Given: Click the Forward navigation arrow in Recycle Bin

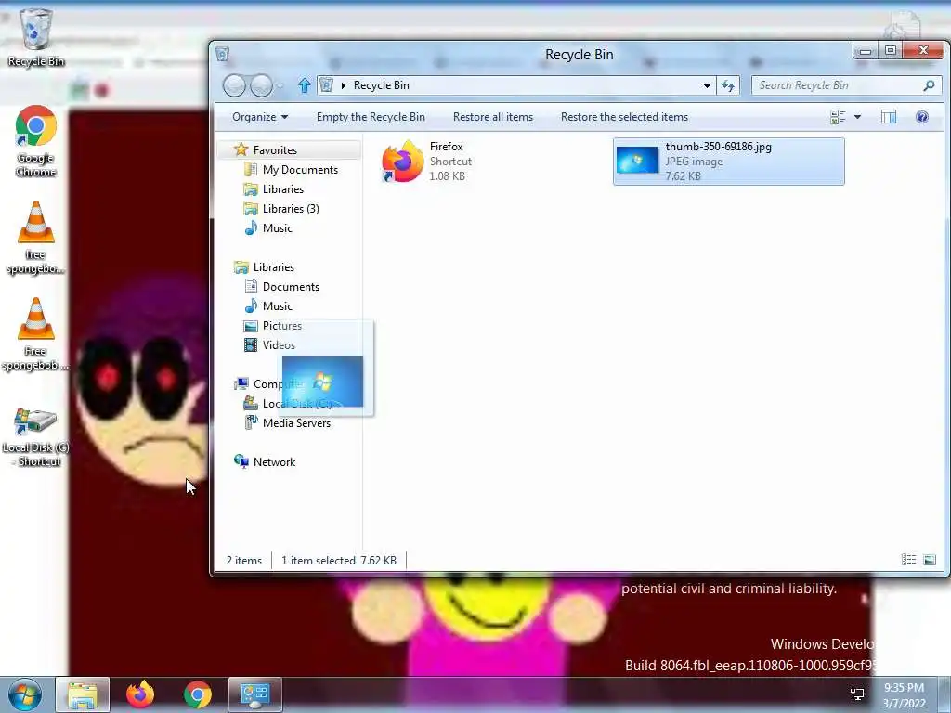Looking at the screenshot, I should click(261, 85).
